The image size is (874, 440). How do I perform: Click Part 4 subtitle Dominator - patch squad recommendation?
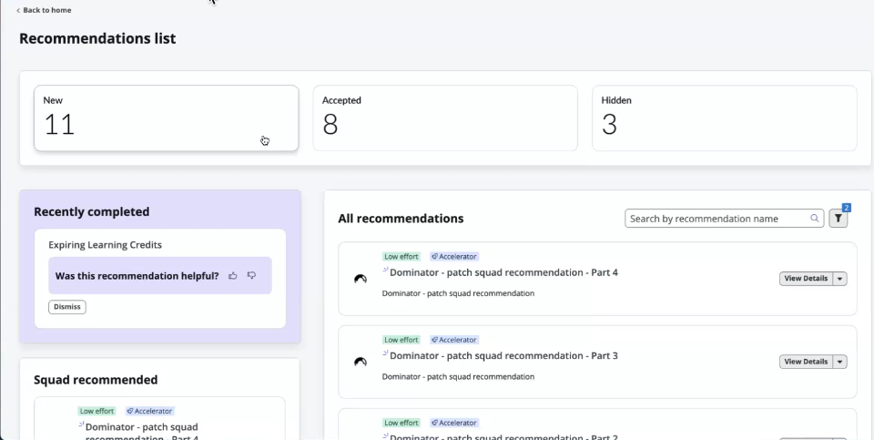coord(458,293)
